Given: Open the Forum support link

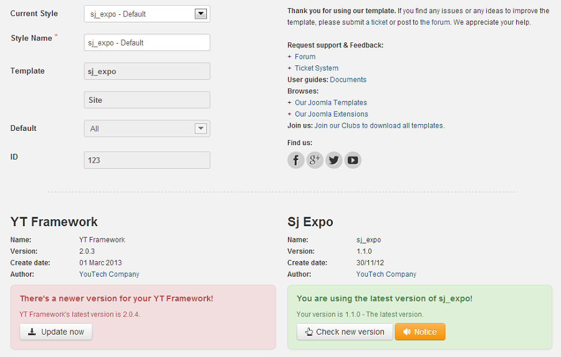Looking at the screenshot, I should (305, 57).
